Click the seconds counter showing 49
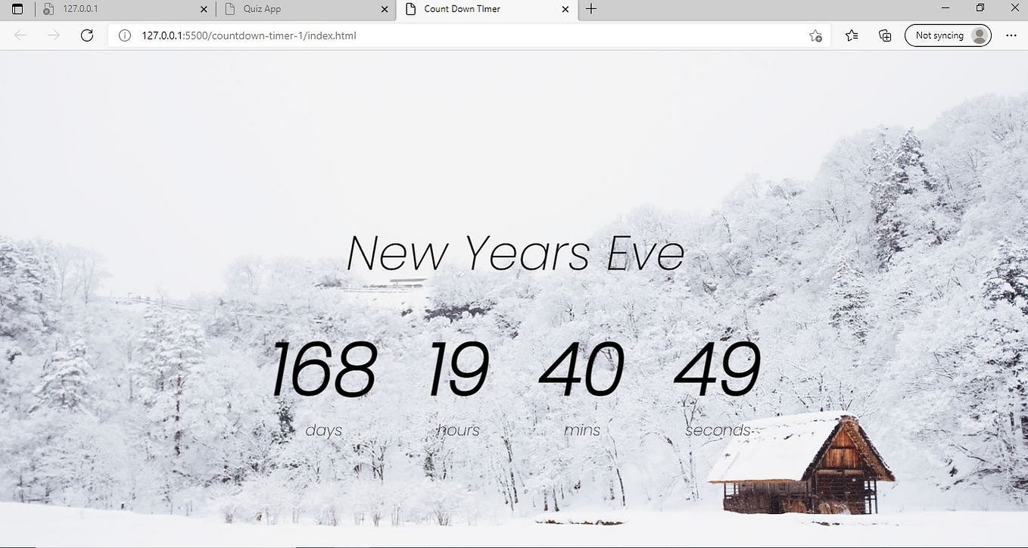1028x548 pixels. pos(718,369)
